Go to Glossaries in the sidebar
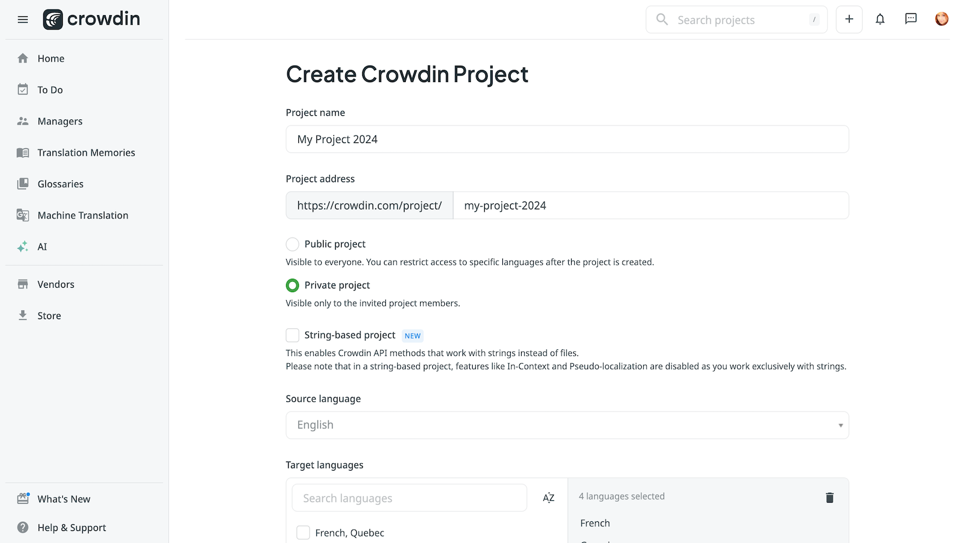966x543 pixels. [60, 184]
